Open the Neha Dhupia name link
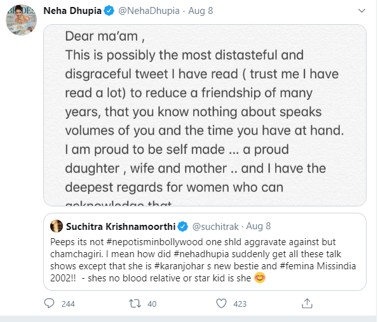378x322 pixels. 72,11
